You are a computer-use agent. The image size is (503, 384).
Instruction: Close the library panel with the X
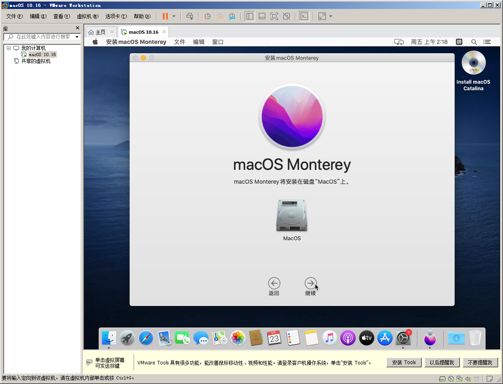point(78,28)
